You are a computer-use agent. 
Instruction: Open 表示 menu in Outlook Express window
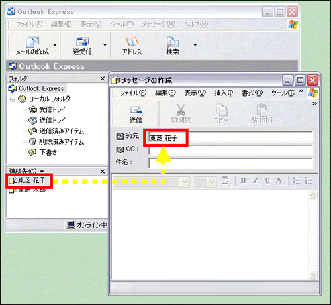(91, 24)
